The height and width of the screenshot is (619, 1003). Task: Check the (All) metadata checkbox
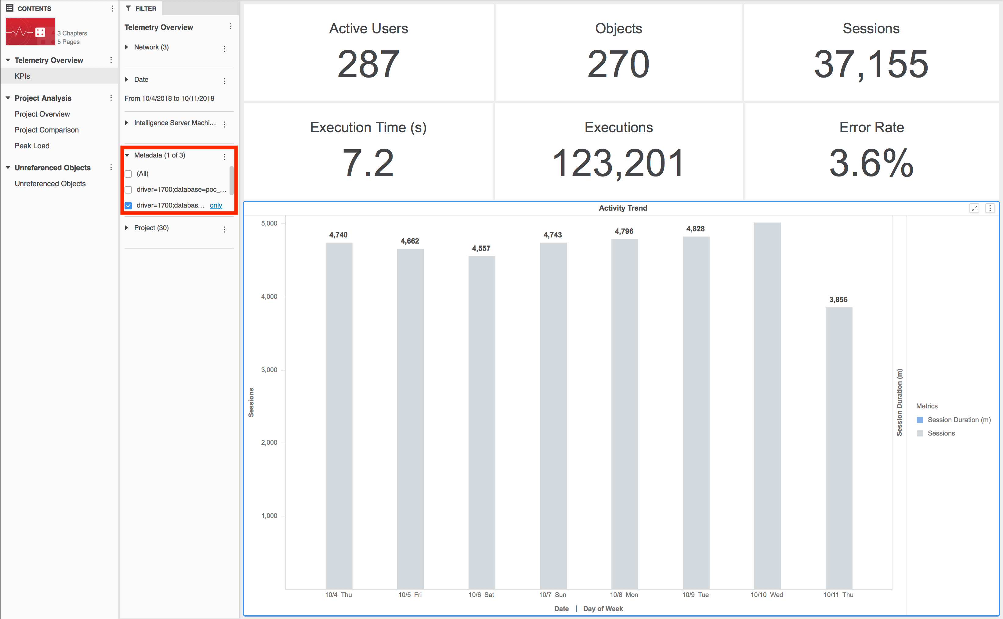point(129,174)
